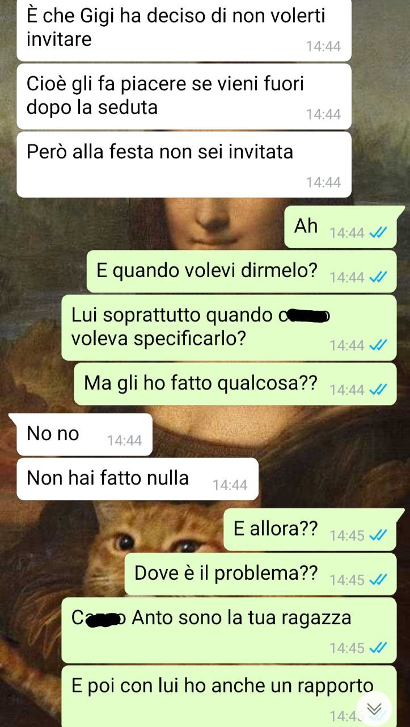Tap blue ticks on 'Dove è il problema??'
The width and height of the screenshot is (410, 727).
click(378, 580)
